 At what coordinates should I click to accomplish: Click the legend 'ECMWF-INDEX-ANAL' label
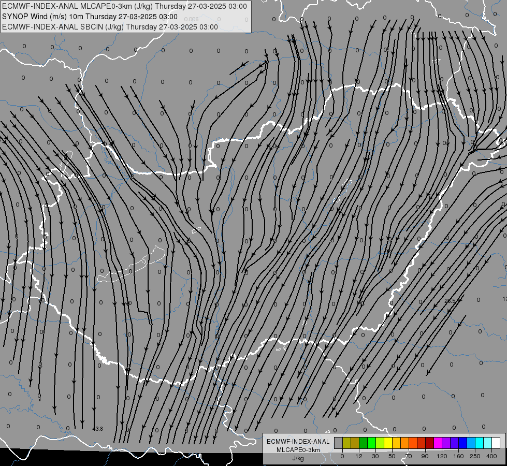tap(298, 442)
